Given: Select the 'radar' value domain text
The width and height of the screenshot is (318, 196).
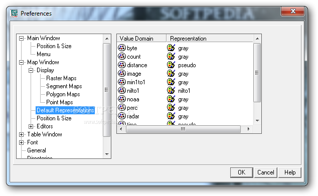Looking at the screenshot, I should pyautogui.click(x=133, y=116).
